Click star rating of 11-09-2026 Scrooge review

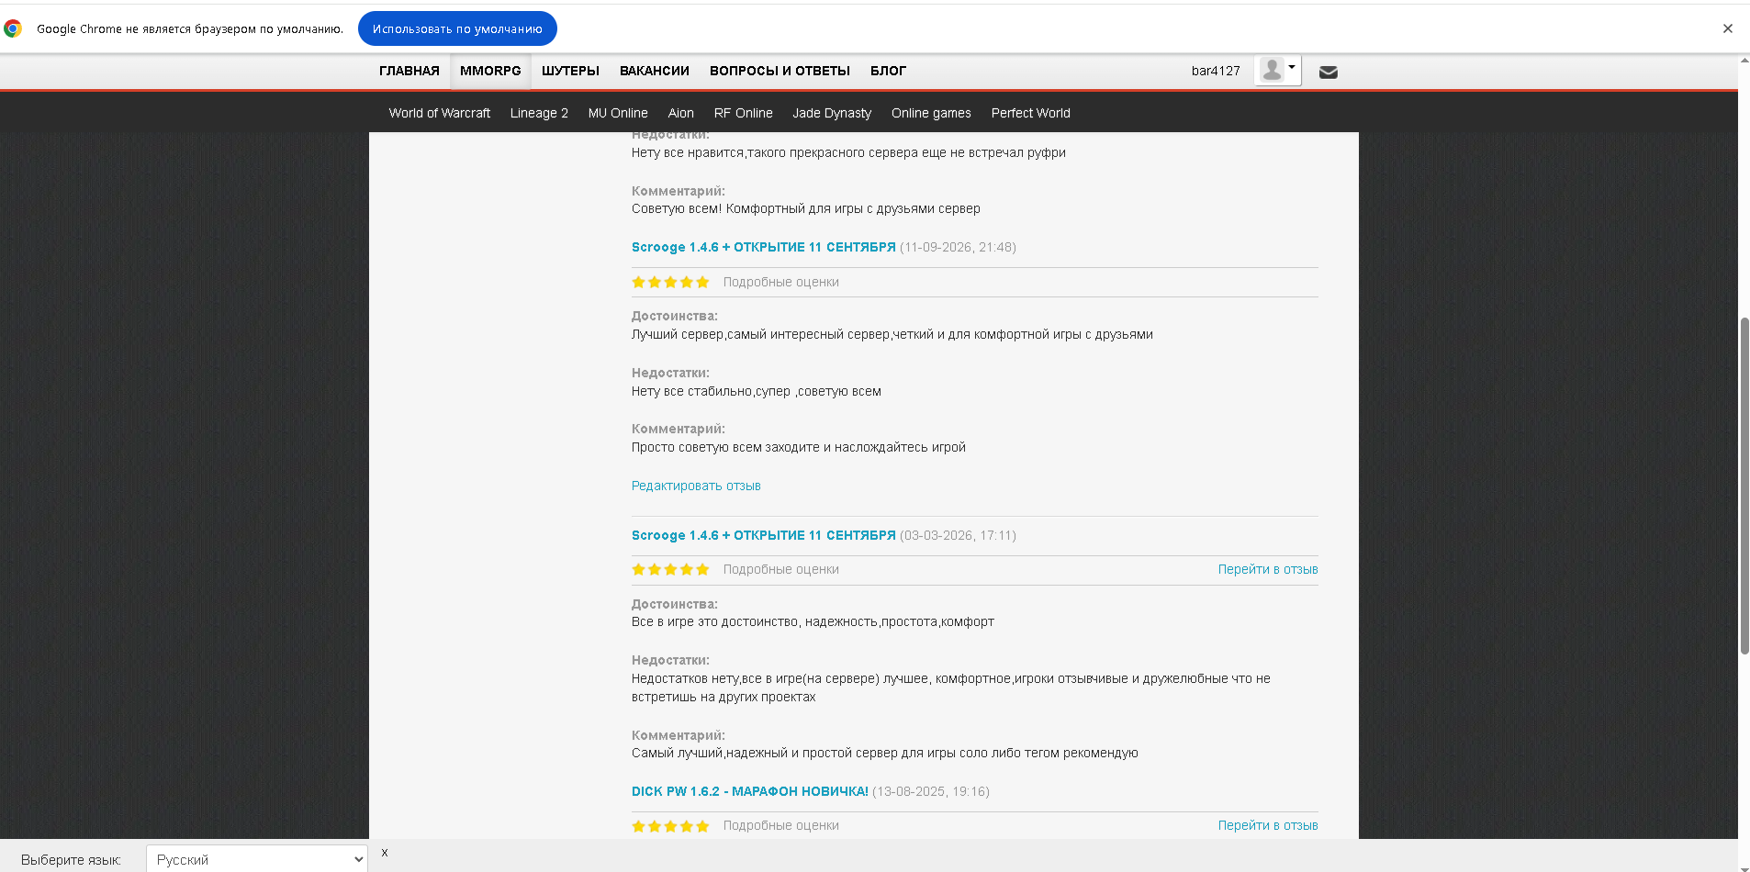(x=670, y=282)
